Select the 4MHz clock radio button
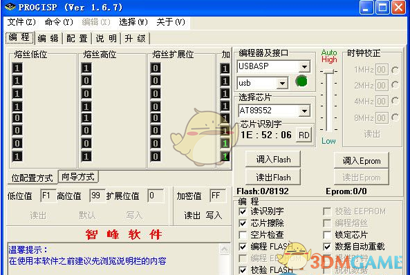The image size is (410, 275). click(x=395, y=101)
